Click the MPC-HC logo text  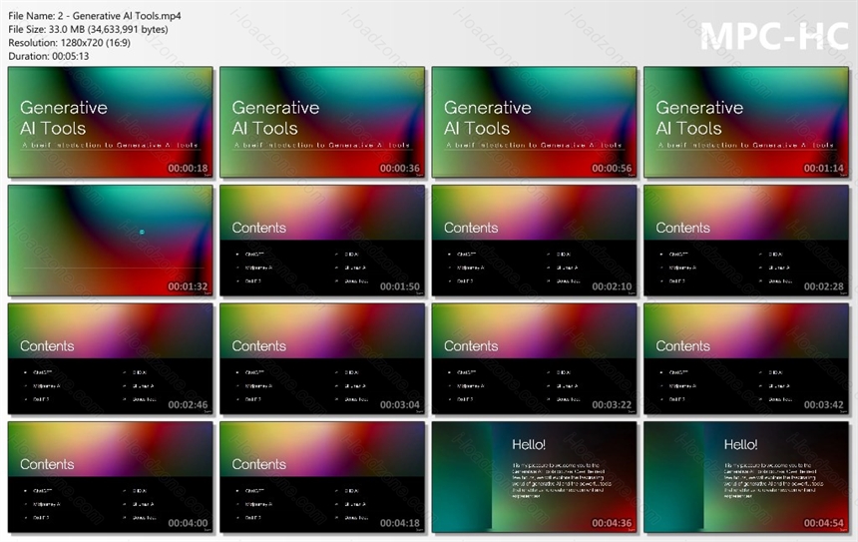(x=774, y=37)
